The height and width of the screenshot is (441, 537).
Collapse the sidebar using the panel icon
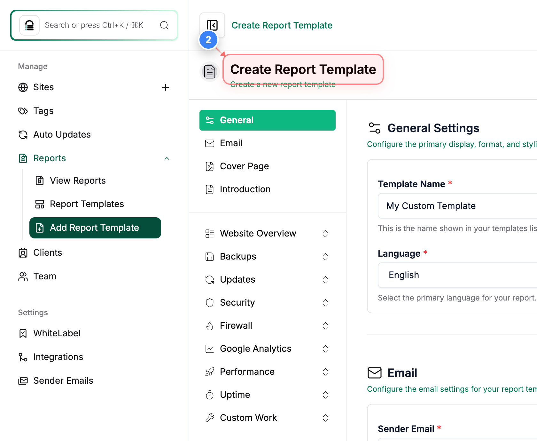[x=212, y=25]
